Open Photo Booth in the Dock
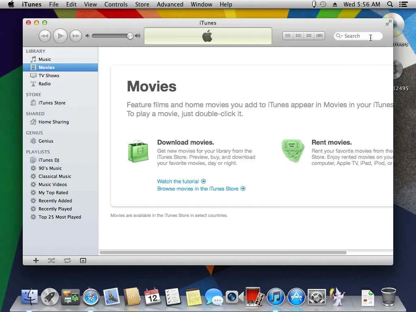Image resolution: width=416 pixels, height=312 pixels. click(x=255, y=297)
